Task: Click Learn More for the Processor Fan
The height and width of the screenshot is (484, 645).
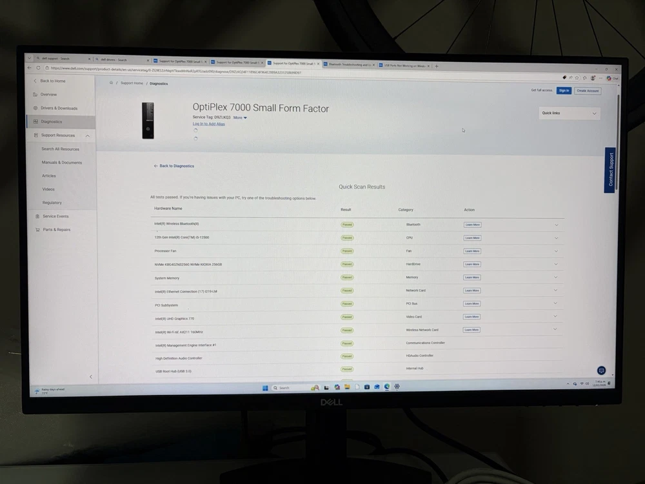Action: coord(472,251)
